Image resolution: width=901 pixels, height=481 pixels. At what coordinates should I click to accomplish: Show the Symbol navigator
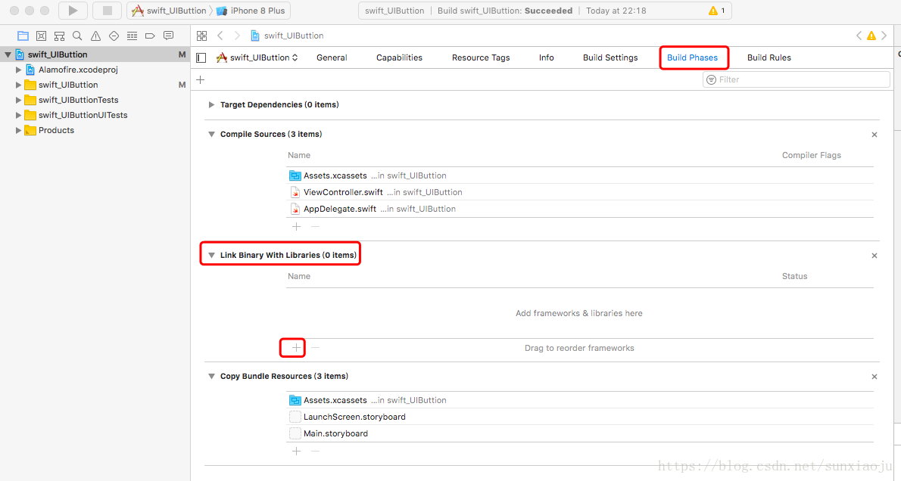click(x=59, y=36)
